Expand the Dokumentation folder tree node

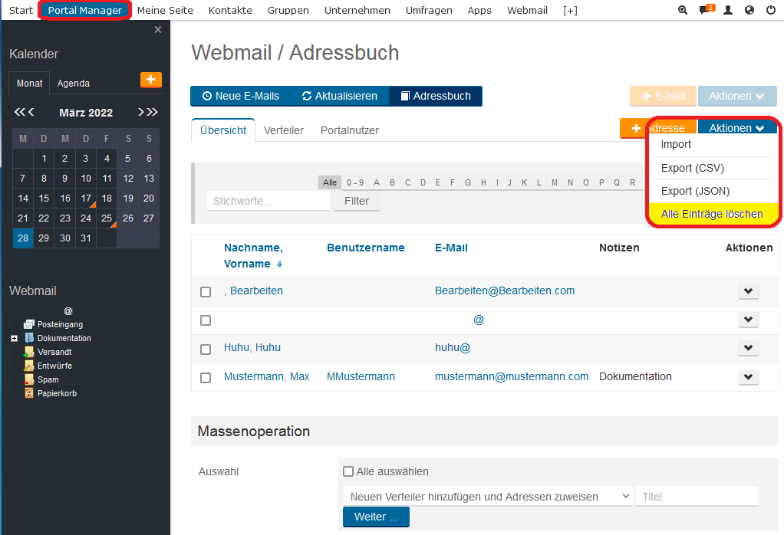[14, 338]
